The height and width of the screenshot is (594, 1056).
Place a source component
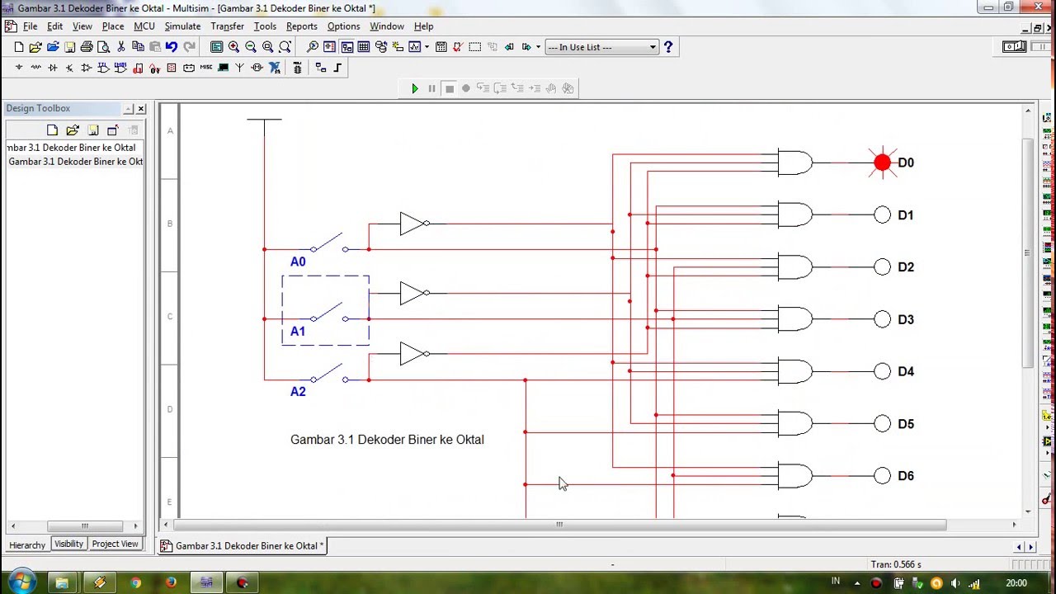pos(19,68)
